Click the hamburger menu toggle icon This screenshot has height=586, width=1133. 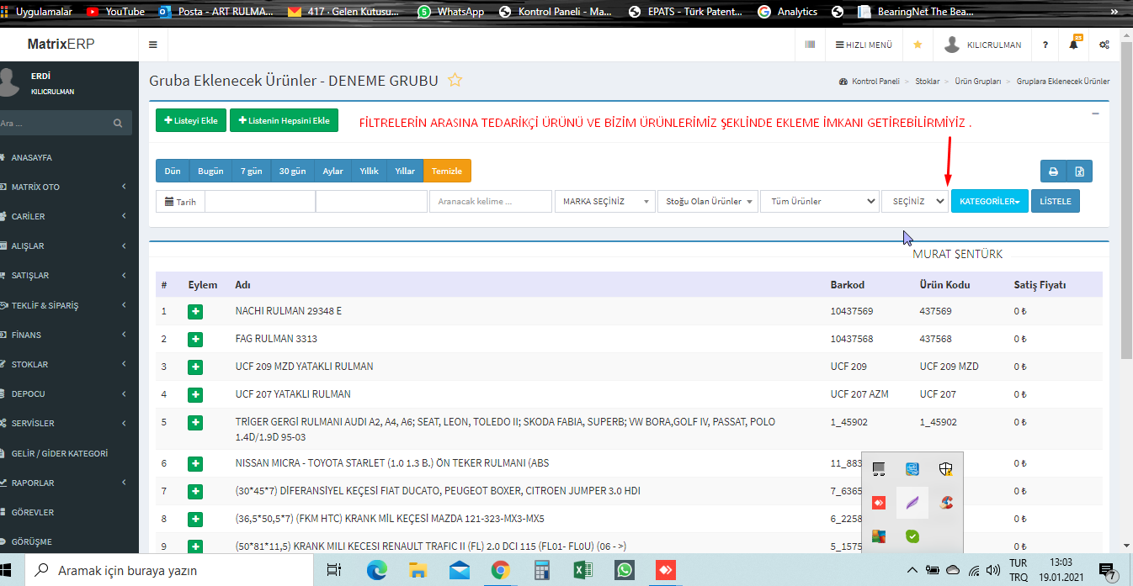tap(152, 45)
